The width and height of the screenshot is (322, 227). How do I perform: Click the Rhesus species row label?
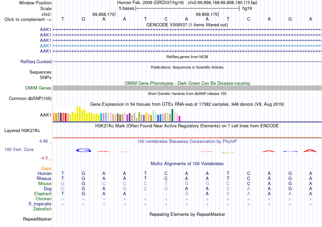click(44, 178)
